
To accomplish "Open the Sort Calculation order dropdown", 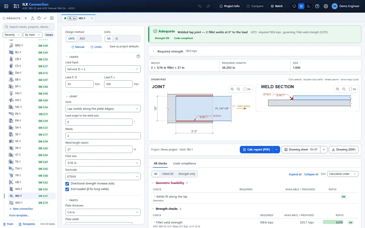I will [343, 174].
